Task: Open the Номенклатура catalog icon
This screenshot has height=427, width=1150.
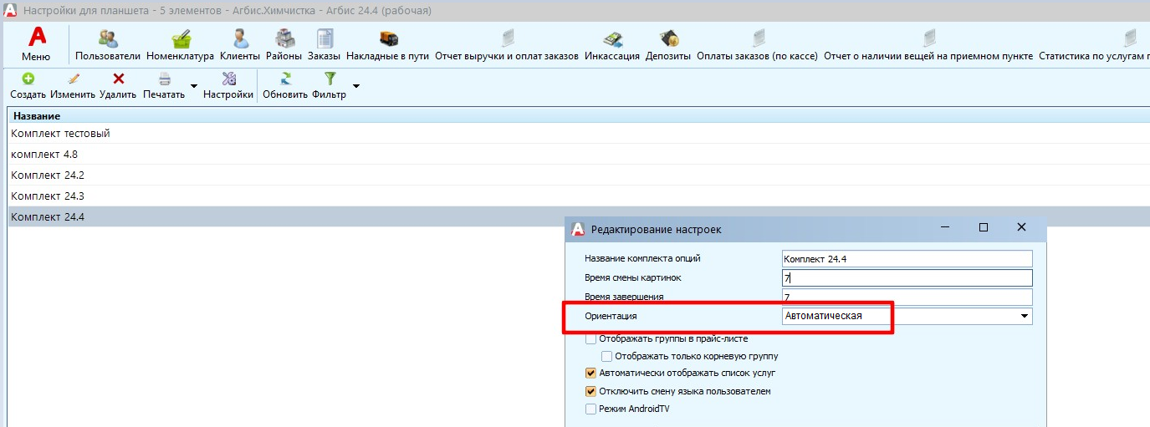Action: coord(180,39)
